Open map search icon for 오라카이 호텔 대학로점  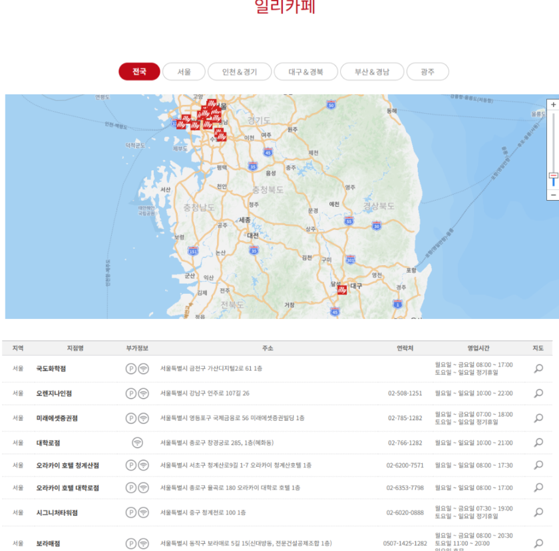click(x=538, y=488)
